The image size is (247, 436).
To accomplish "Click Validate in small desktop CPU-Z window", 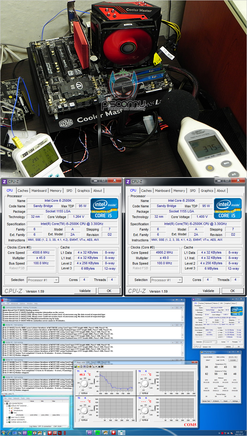I will click(228, 347).
